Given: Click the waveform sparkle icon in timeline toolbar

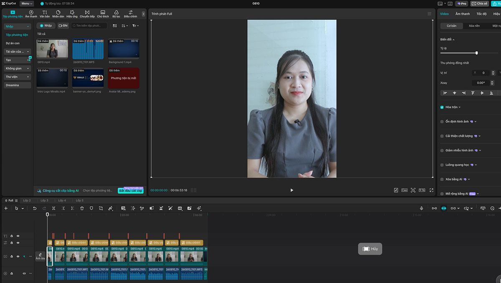Looking at the screenshot, I should pos(199,208).
